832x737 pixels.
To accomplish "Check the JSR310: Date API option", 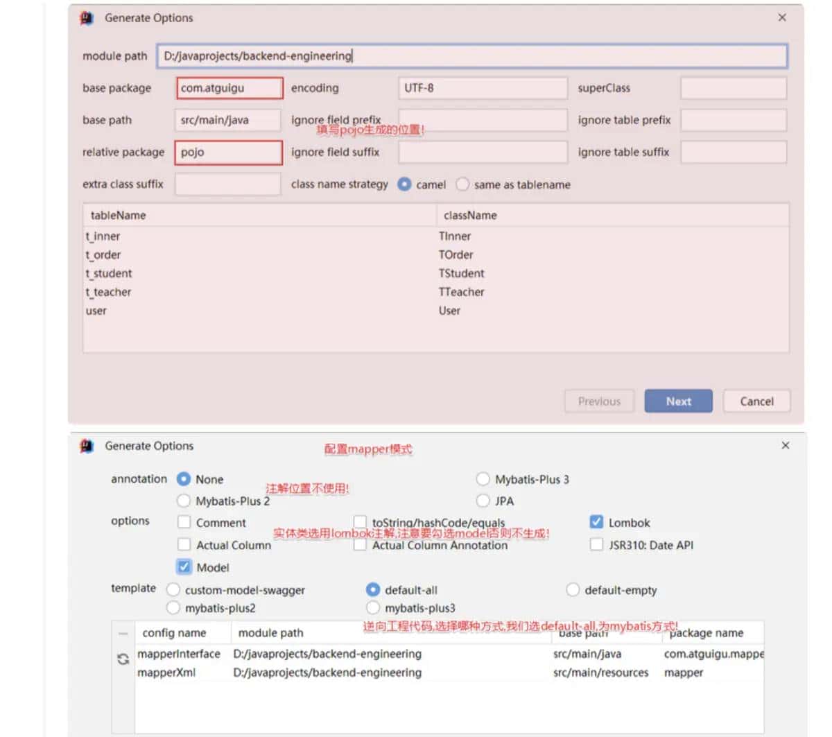I will (596, 545).
